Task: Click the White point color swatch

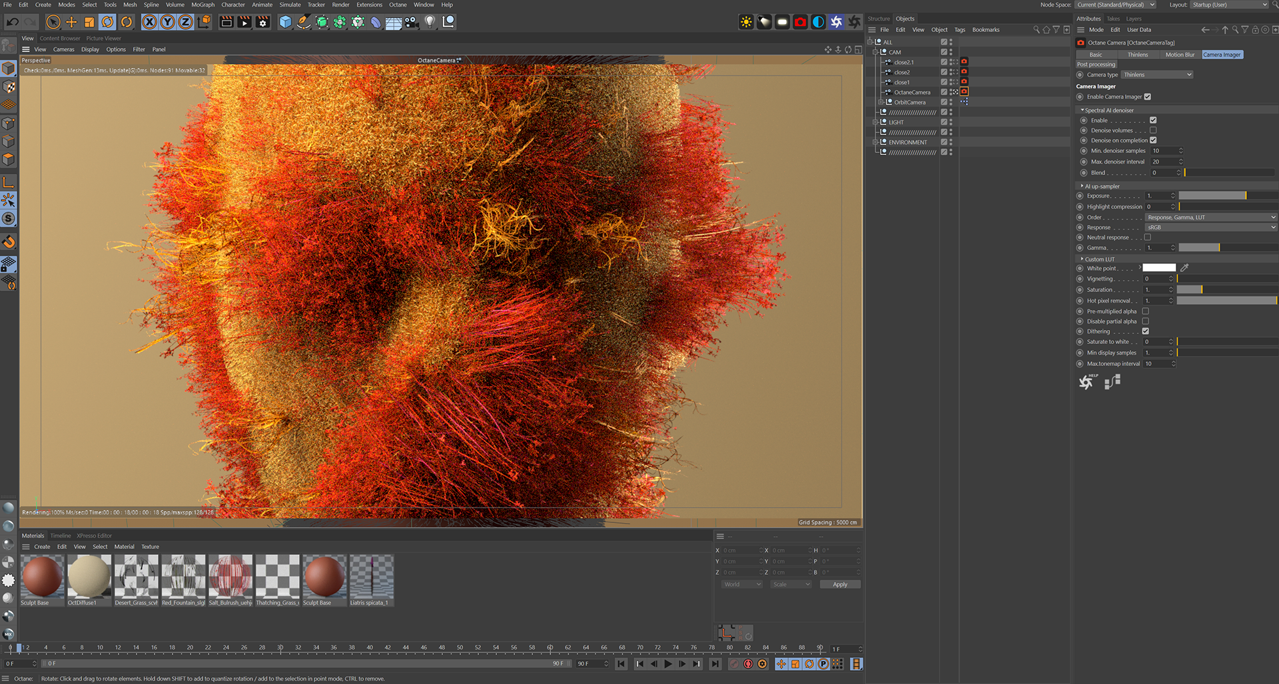Action: click(1159, 268)
